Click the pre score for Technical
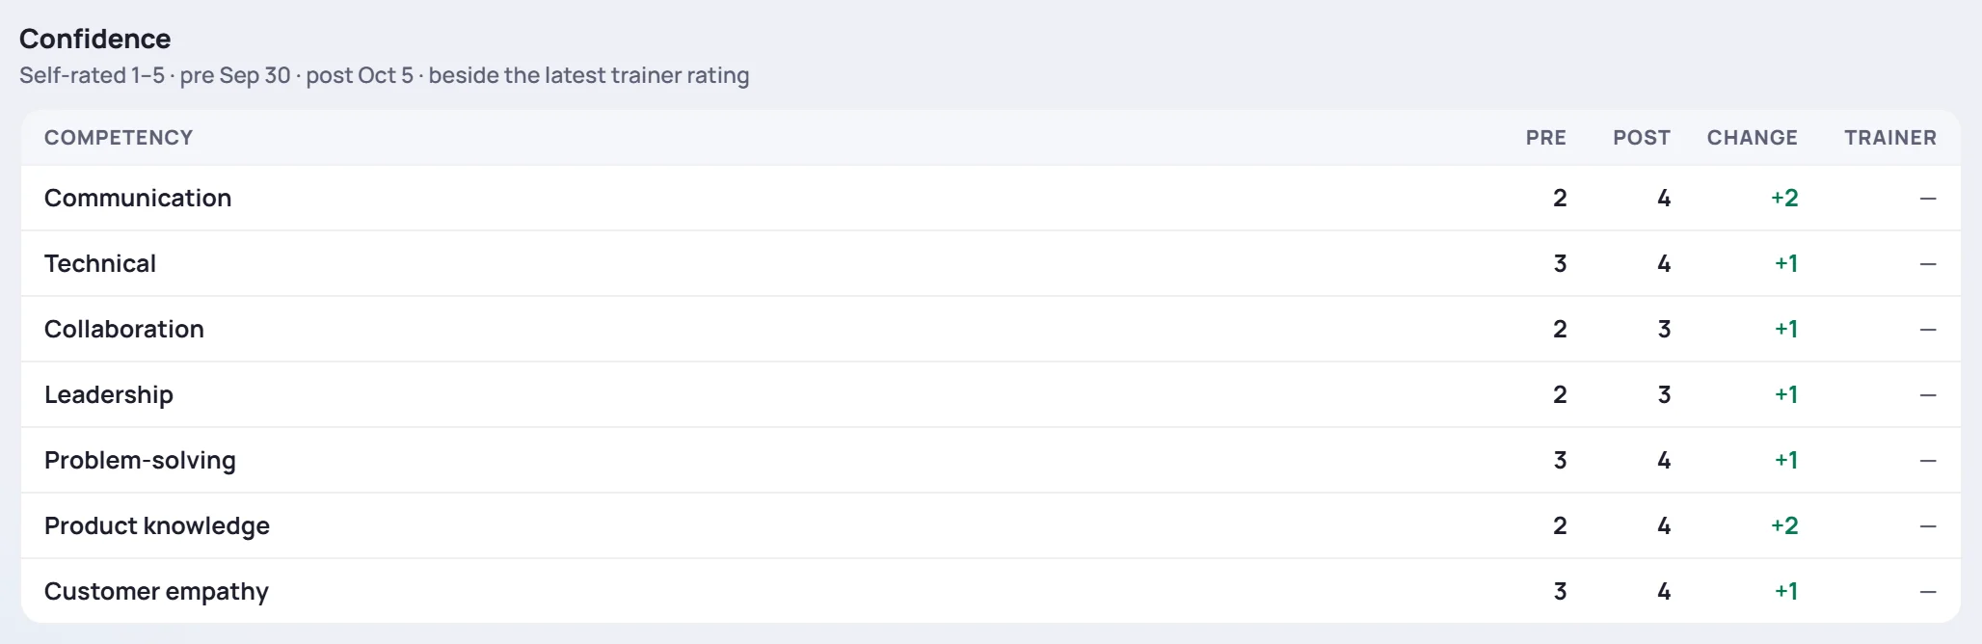 (x=1560, y=263)
